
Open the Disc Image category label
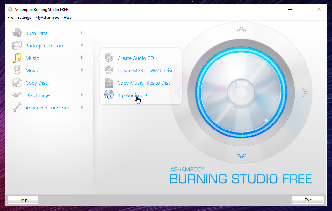click(38, 95)
